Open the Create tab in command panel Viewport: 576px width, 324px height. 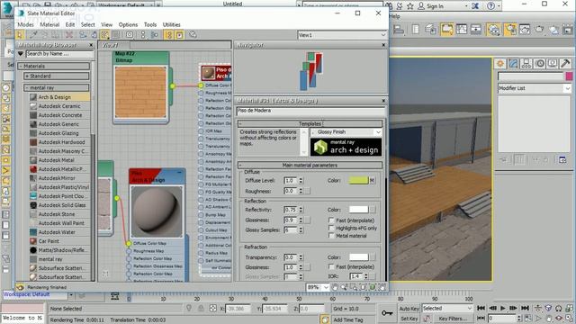click(x=500, y=64)
